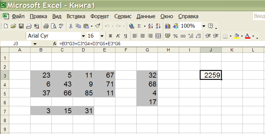Image resolution: width=265 pixels, height=134 pixels.
Task: Sort ascending with the A-Я icon
Action: (x=151, y=26)
